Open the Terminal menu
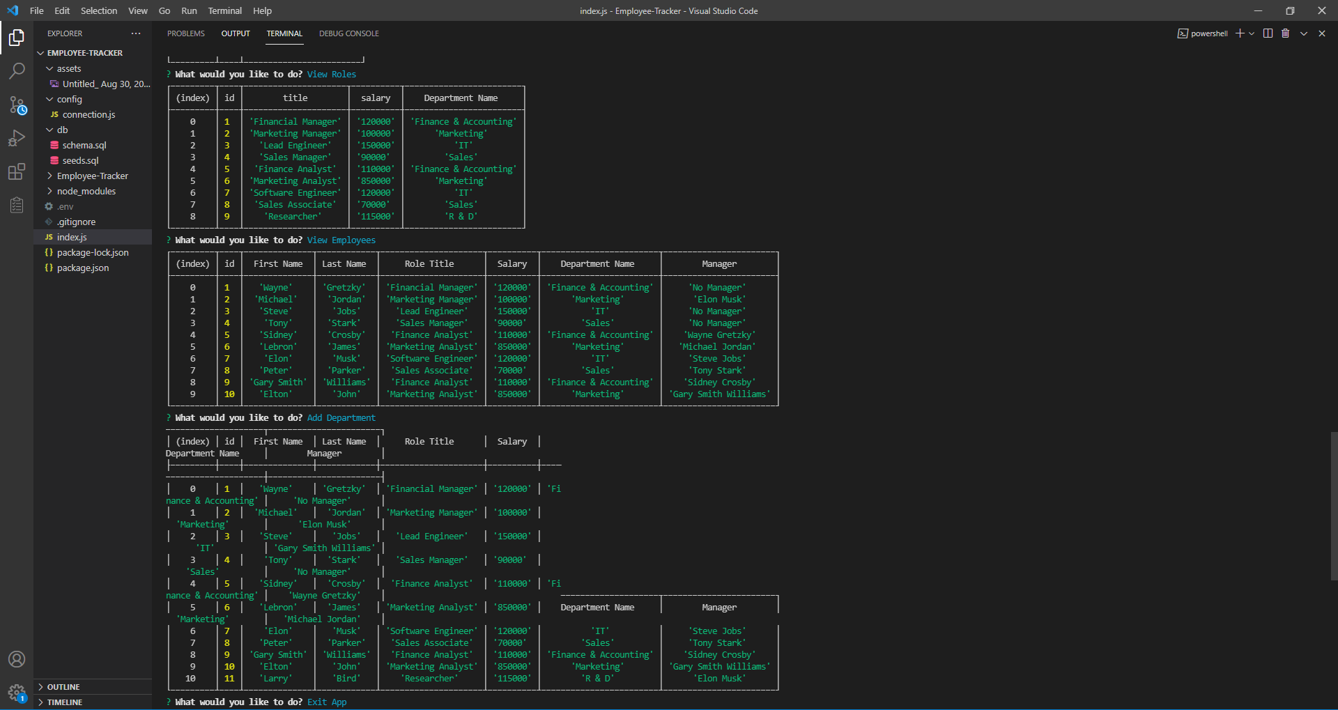The height and width of the screenshot is (710, 1338). (224, 10)
